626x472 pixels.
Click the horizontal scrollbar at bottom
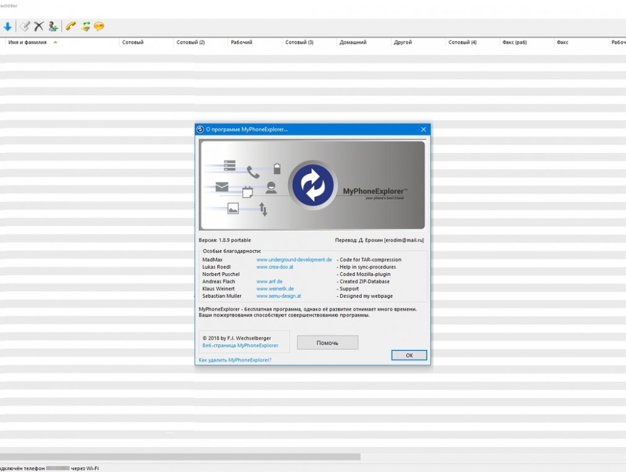[x=180, y=456]
